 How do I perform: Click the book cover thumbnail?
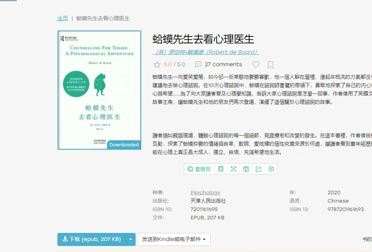pos(99,90)
